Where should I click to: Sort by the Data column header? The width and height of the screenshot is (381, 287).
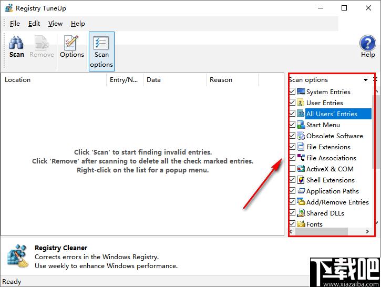[174, 80]
